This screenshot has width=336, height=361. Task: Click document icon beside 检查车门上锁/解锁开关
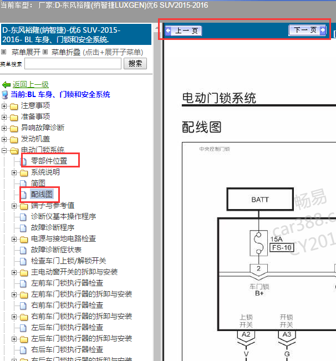[x=23, y=261]
